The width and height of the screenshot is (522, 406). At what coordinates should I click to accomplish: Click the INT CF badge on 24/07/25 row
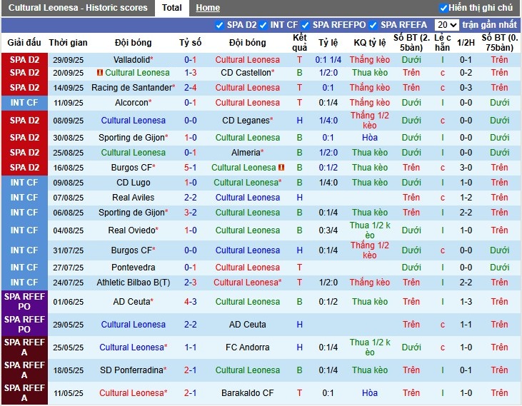click(x=24, y=283)
